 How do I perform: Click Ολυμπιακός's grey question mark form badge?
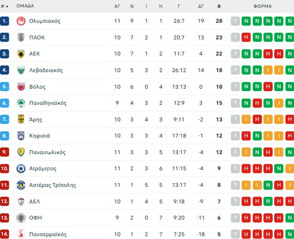click(235, 21)
